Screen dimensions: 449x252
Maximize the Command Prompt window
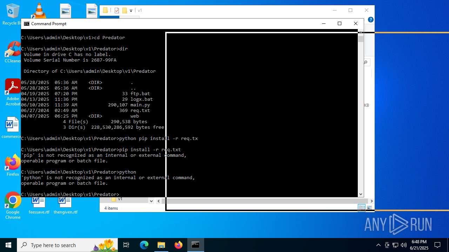[340, 24]
